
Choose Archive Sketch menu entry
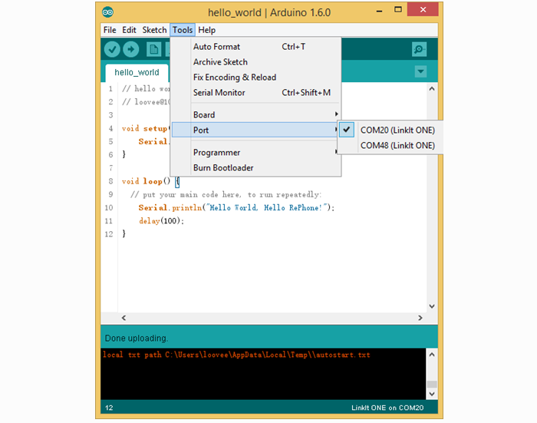pyautogui.click(x=255, y=62)
